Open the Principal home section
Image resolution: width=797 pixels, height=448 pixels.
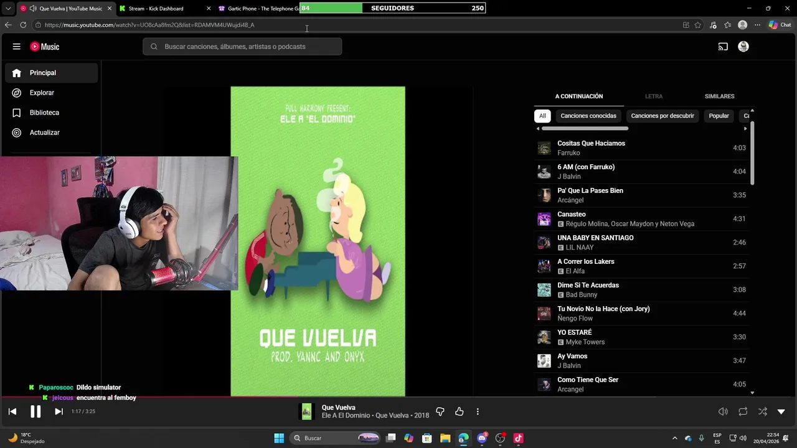coord(52,73)
